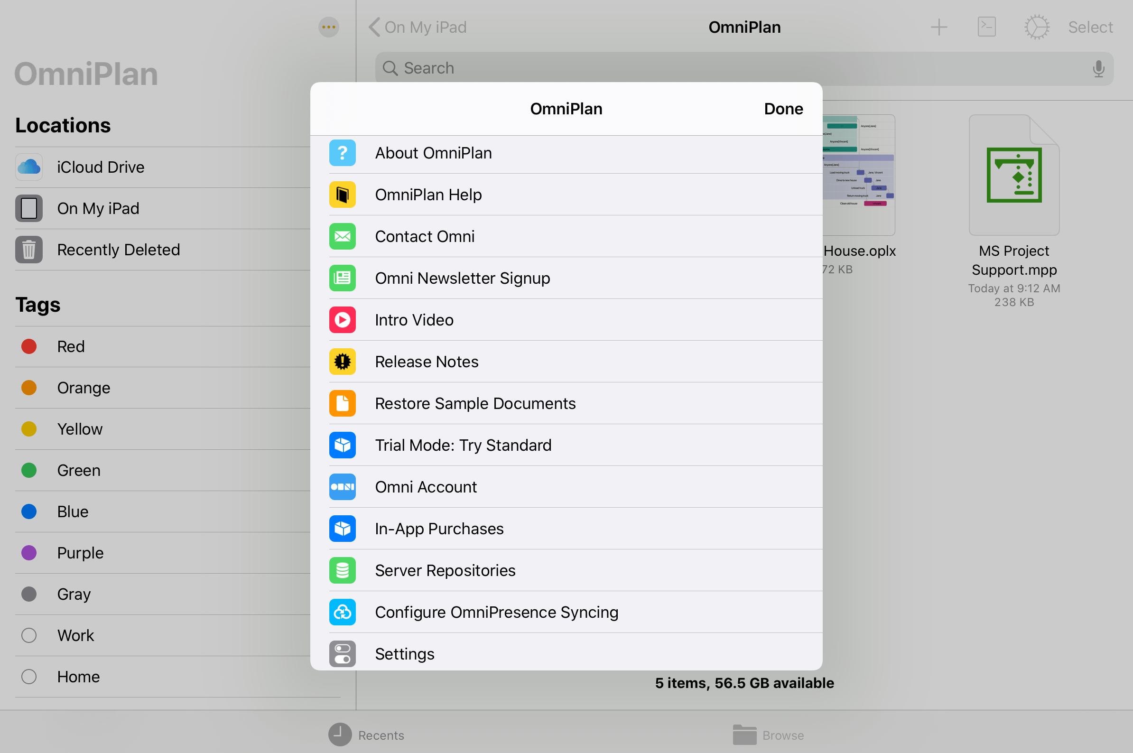Select the Gray tag dot
Screen dimensions: 1133x753
(29, 594)
